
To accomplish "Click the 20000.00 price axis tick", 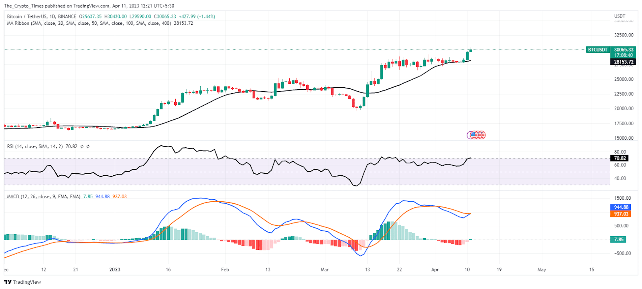I will click(624, 108).
